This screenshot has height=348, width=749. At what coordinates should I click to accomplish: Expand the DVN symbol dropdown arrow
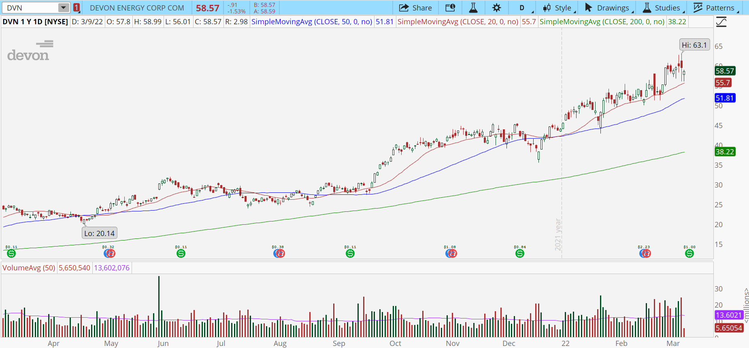(x=63, y=8)
